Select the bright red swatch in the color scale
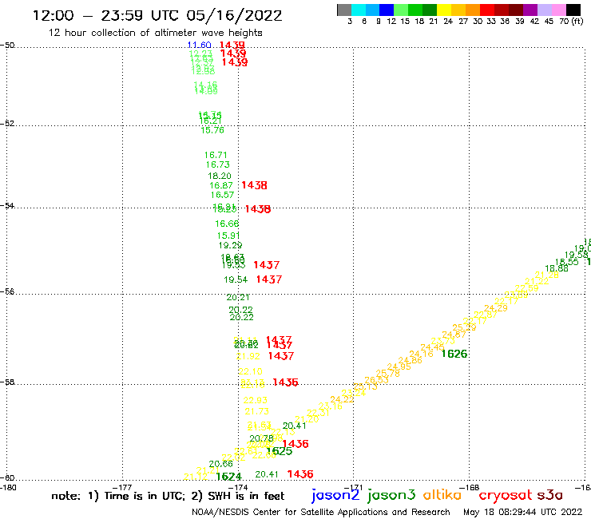Image resolution: width=591 pixels, height=519 pixels. point(487,10)
